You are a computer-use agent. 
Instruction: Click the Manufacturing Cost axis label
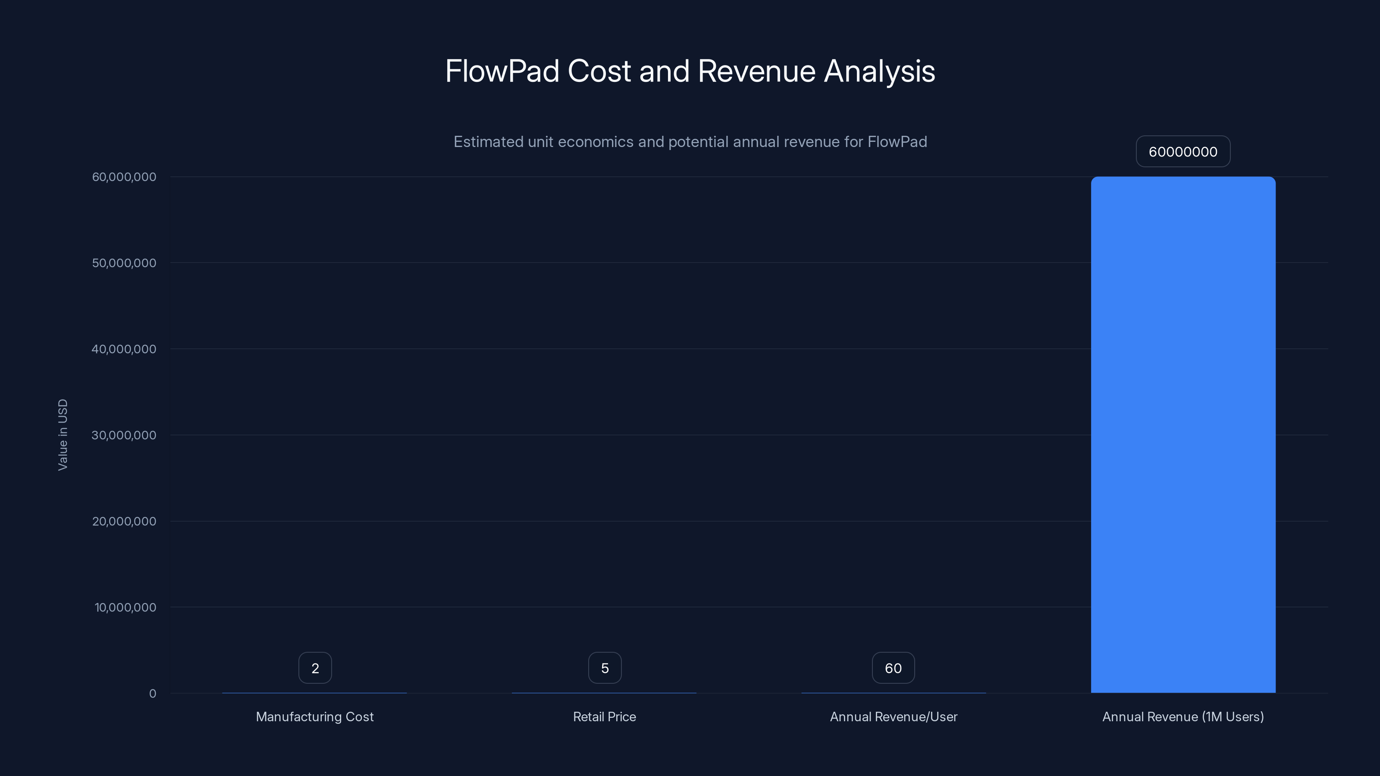[314, 717]
